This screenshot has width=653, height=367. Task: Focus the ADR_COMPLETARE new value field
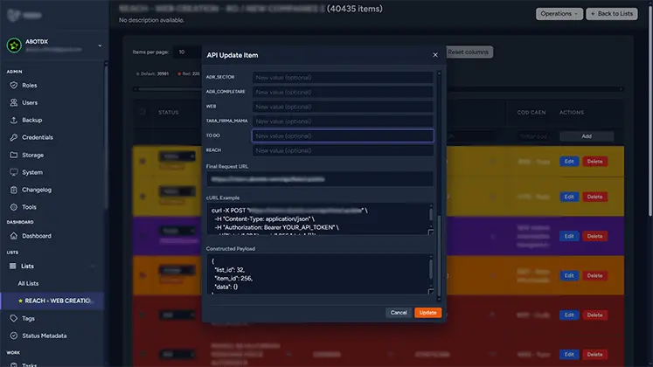point(343,92)
